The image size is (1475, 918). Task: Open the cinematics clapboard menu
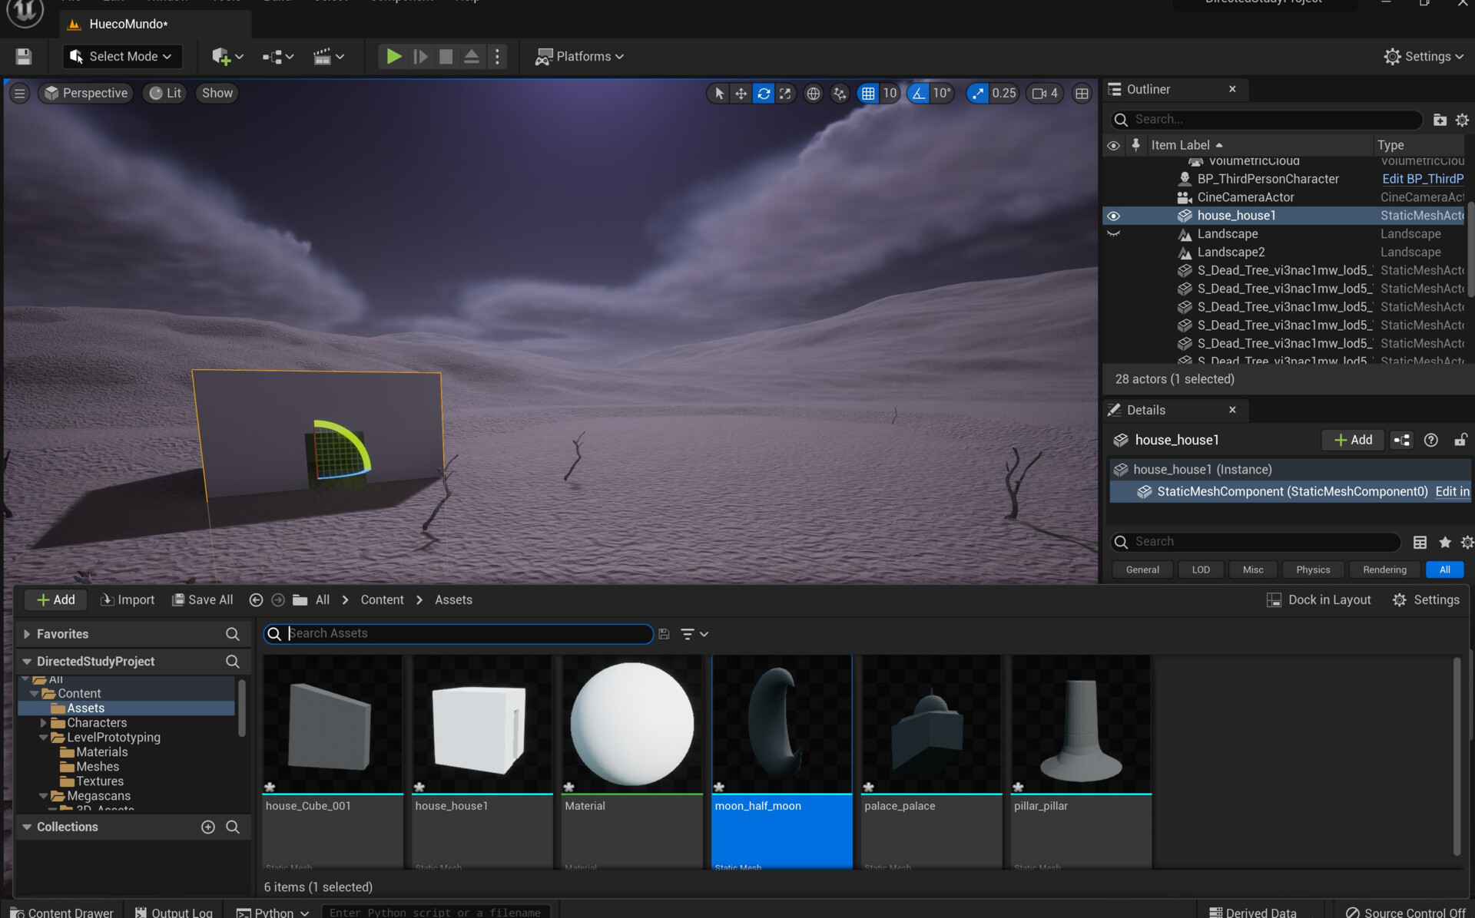(x=329, y=57)
